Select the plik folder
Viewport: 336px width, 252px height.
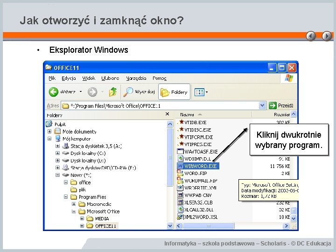coord(78,189)
